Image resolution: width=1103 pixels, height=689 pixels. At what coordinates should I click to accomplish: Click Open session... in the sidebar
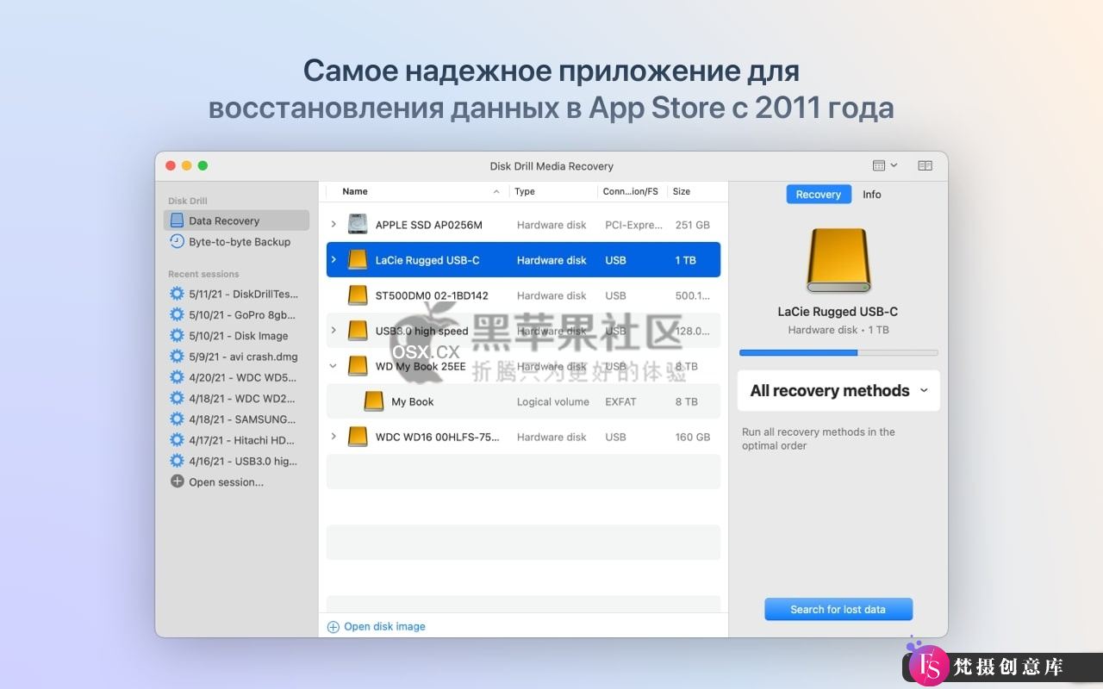coord(227,481)
